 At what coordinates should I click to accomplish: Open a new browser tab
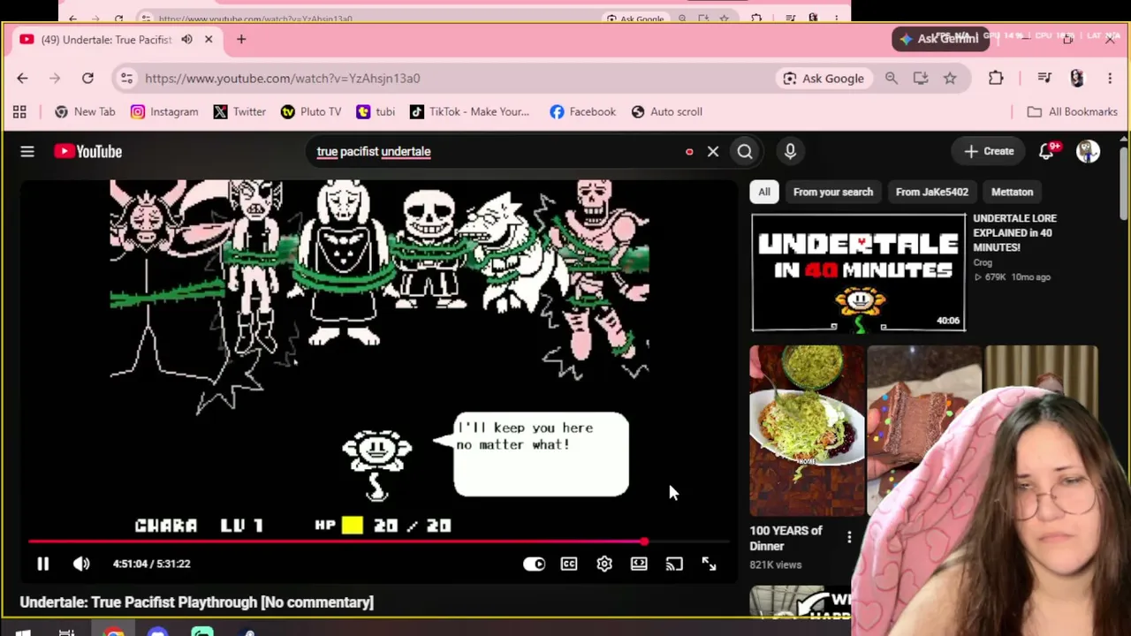point(241,40)
